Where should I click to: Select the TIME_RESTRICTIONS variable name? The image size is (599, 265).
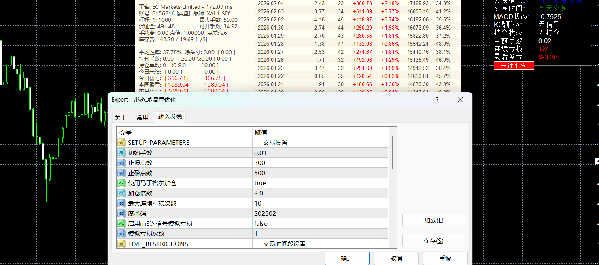(x=158, y=244)
